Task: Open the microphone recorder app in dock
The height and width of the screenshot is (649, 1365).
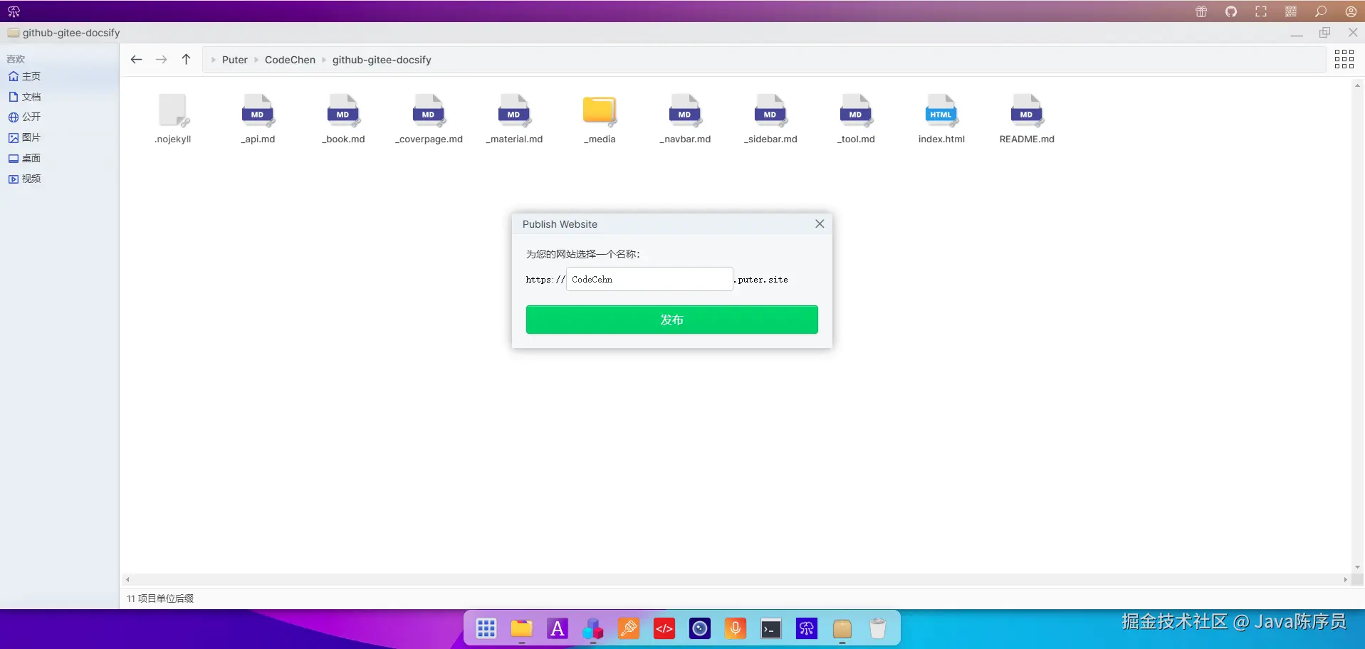Action: pos(736,628)
